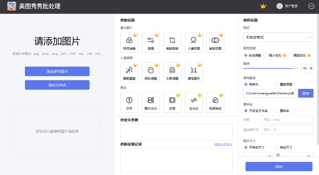Click the 请添加图片 title text
This screenshot has height=175, width=319.
click(x=57, y=41)
